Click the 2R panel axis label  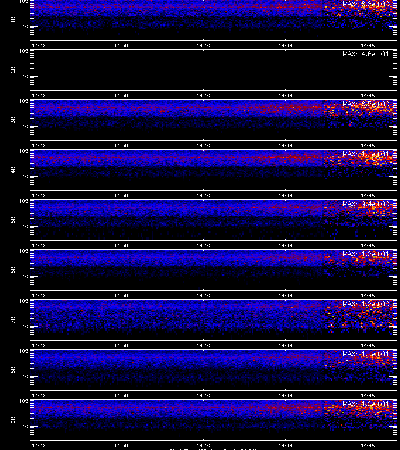[13, 70]
